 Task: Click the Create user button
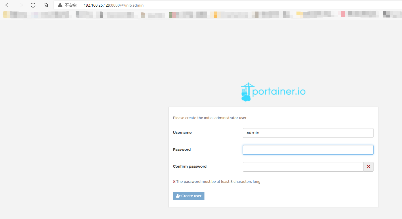tap(189, 196)
